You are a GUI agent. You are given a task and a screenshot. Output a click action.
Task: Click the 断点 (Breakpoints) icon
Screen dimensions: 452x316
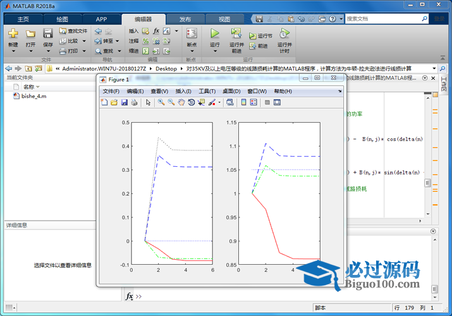tap(192, 33)
